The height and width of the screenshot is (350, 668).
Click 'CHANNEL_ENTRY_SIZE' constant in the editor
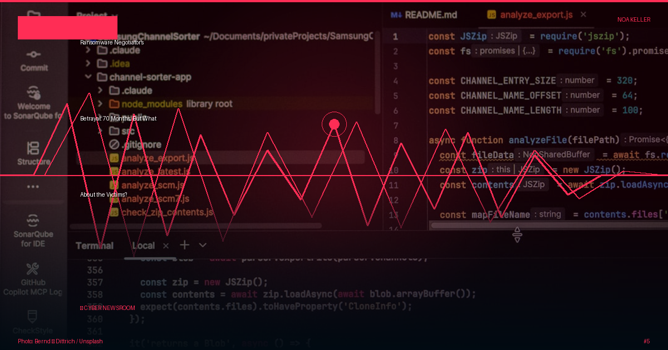point(508,81)
